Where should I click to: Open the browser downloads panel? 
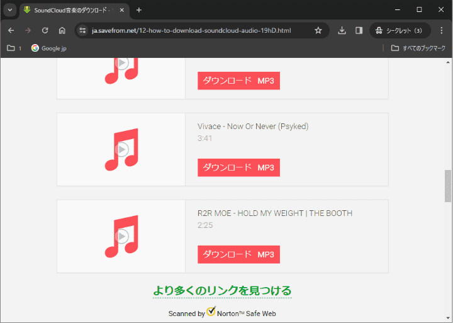pos(342,30)
